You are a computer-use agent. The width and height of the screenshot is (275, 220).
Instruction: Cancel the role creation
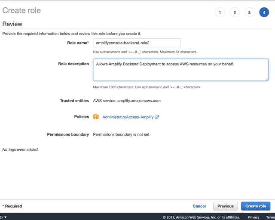[x=199, y=206]
